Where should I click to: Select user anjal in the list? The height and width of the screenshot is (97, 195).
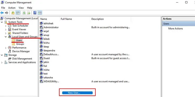point(46,31)
